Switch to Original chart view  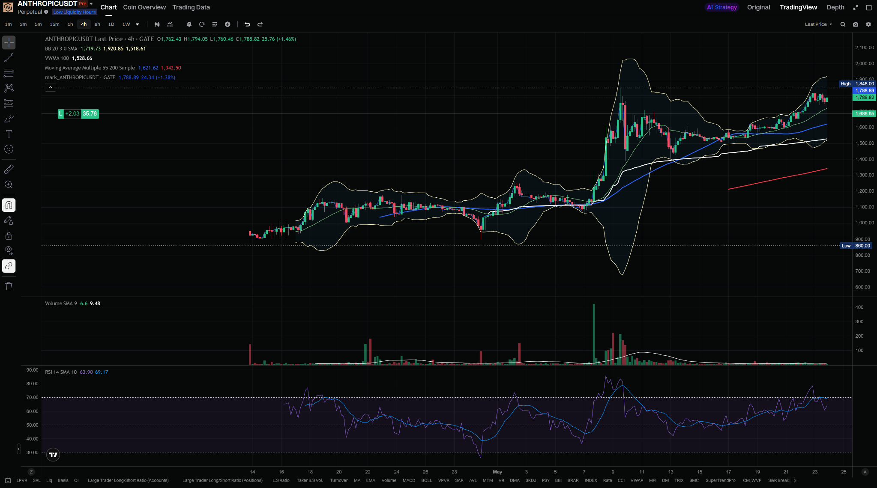(x=758, y=7)
